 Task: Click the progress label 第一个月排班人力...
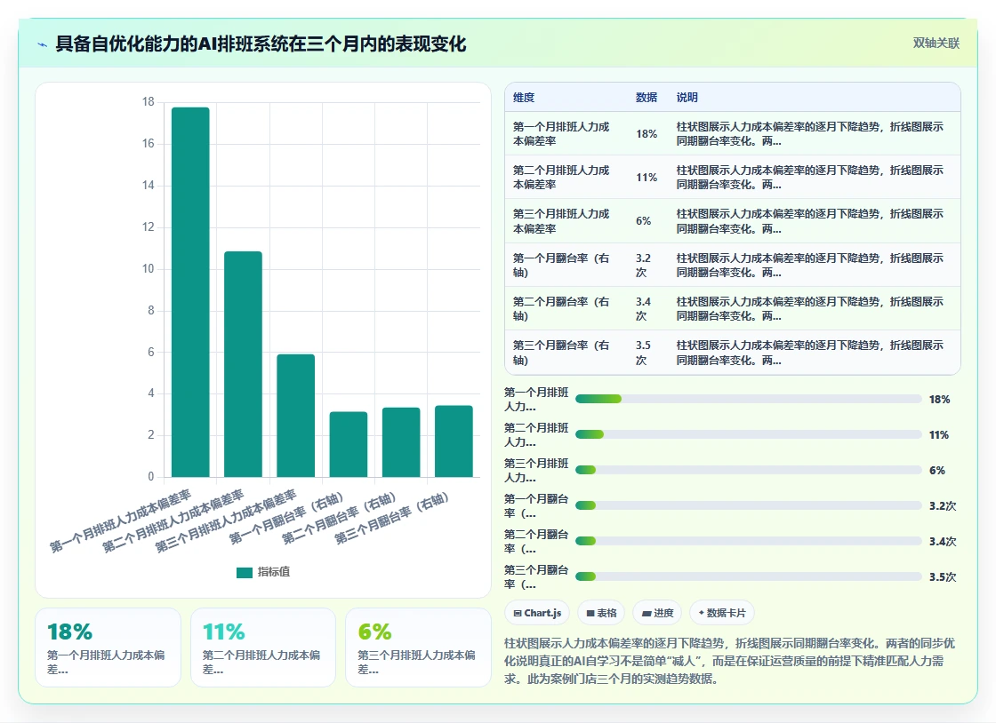[537, 400]
